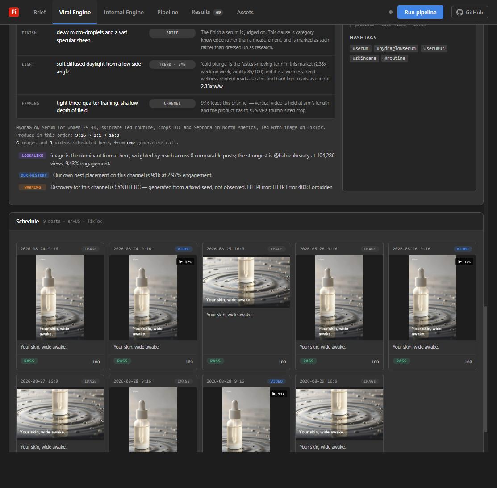Click the PASS badge on 2026-08-24 IMAGE card

coord(29,361)
